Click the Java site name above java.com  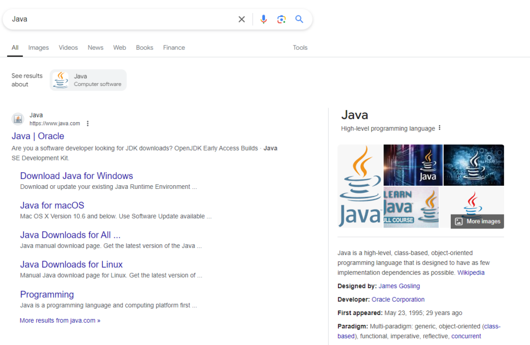tap(36, 115)
